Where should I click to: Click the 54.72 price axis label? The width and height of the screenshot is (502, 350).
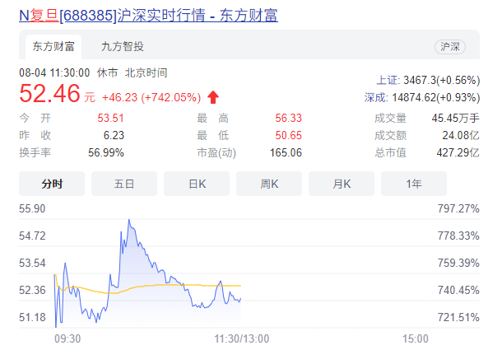pyautogui.click(x=32, y=236)
